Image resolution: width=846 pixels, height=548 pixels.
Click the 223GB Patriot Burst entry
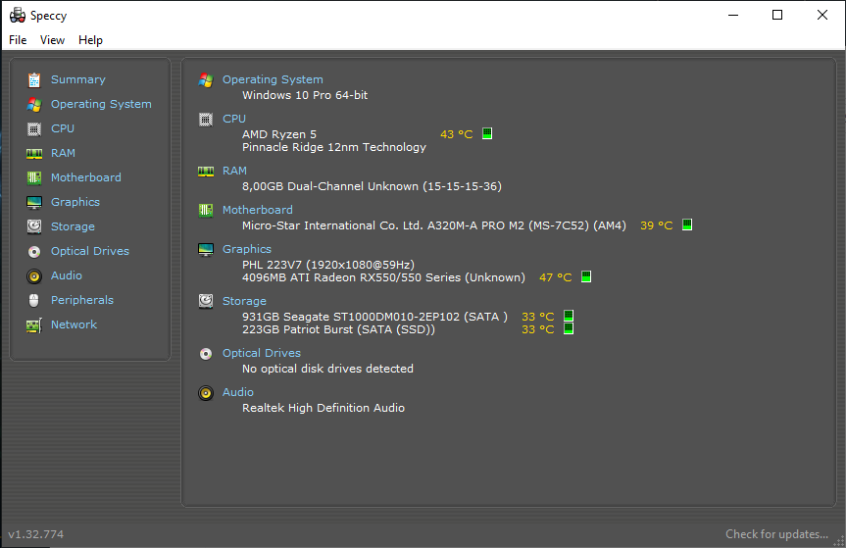coord(338,329)
